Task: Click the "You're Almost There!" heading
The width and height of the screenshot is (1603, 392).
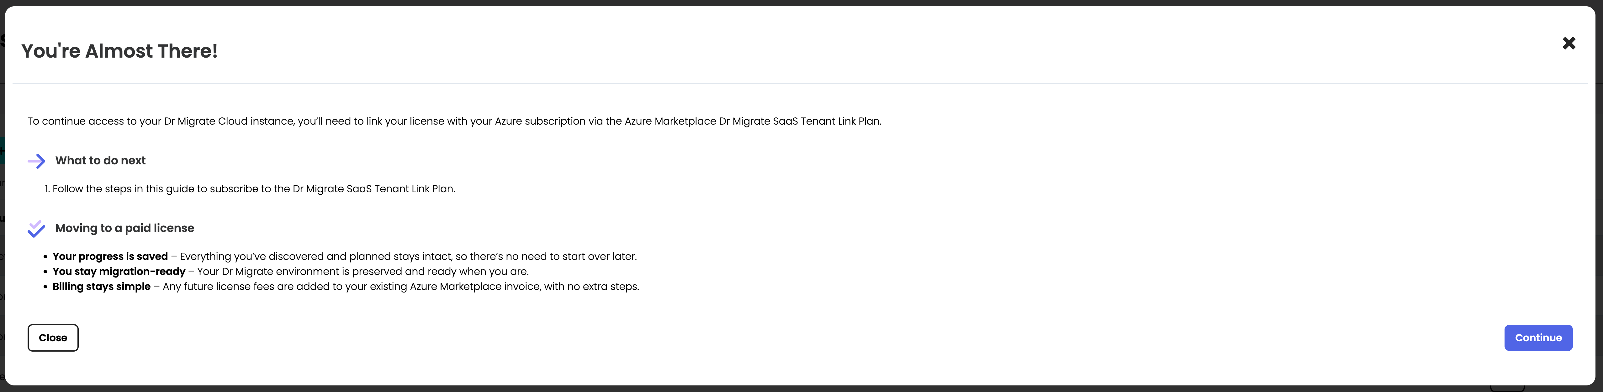Action: [119, 51]
